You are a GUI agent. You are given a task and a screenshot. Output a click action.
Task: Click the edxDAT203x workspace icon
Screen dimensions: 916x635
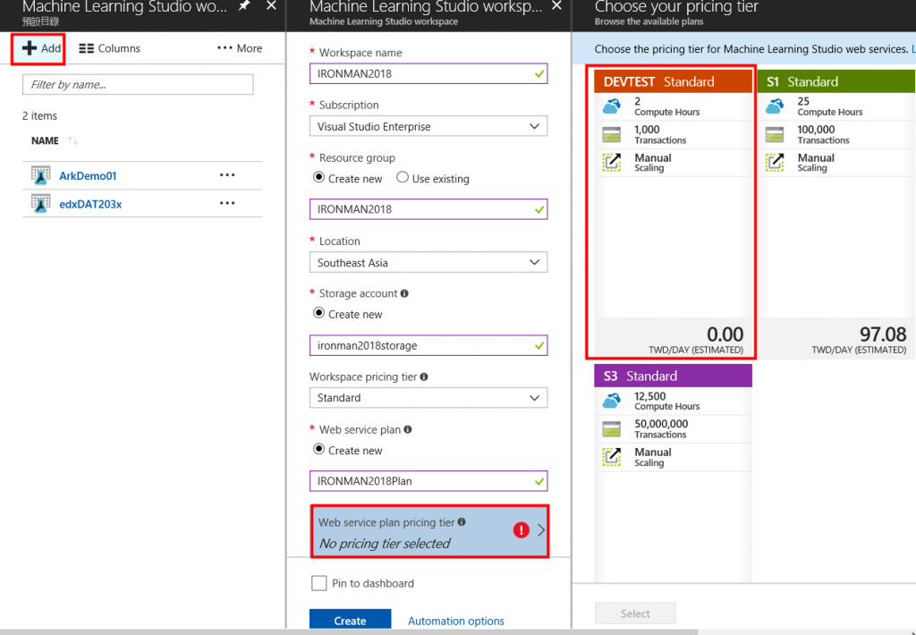(40, 203)
